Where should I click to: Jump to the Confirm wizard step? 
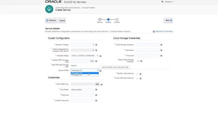(117, 20)
